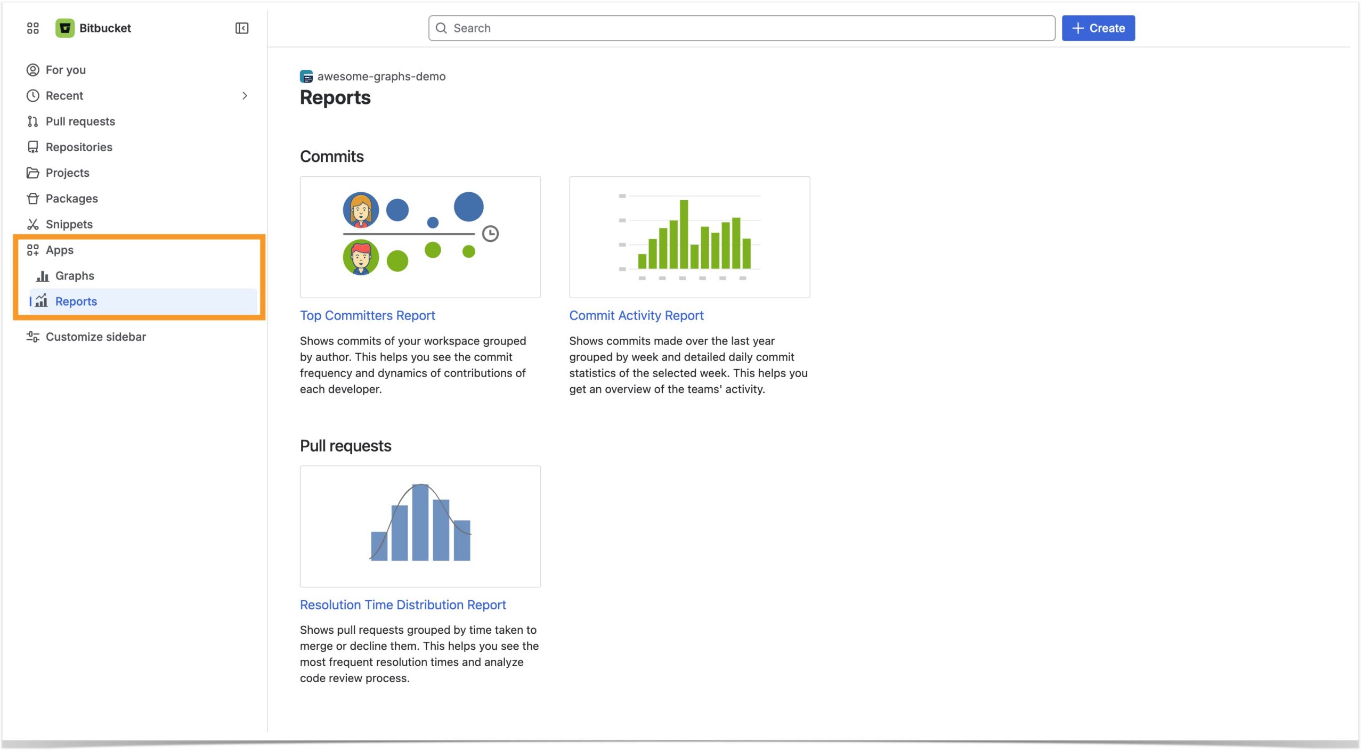Open the For you section
Screen dimensions: 1364x752
coord(65,69)
